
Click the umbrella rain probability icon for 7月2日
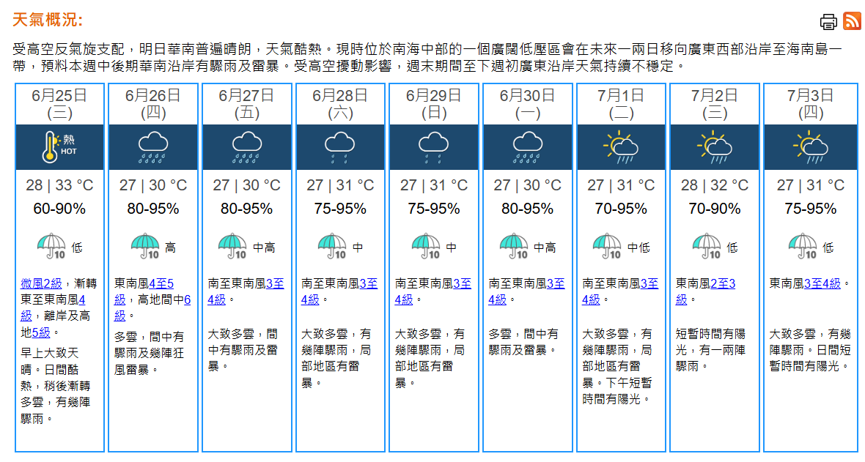[707, 247]
